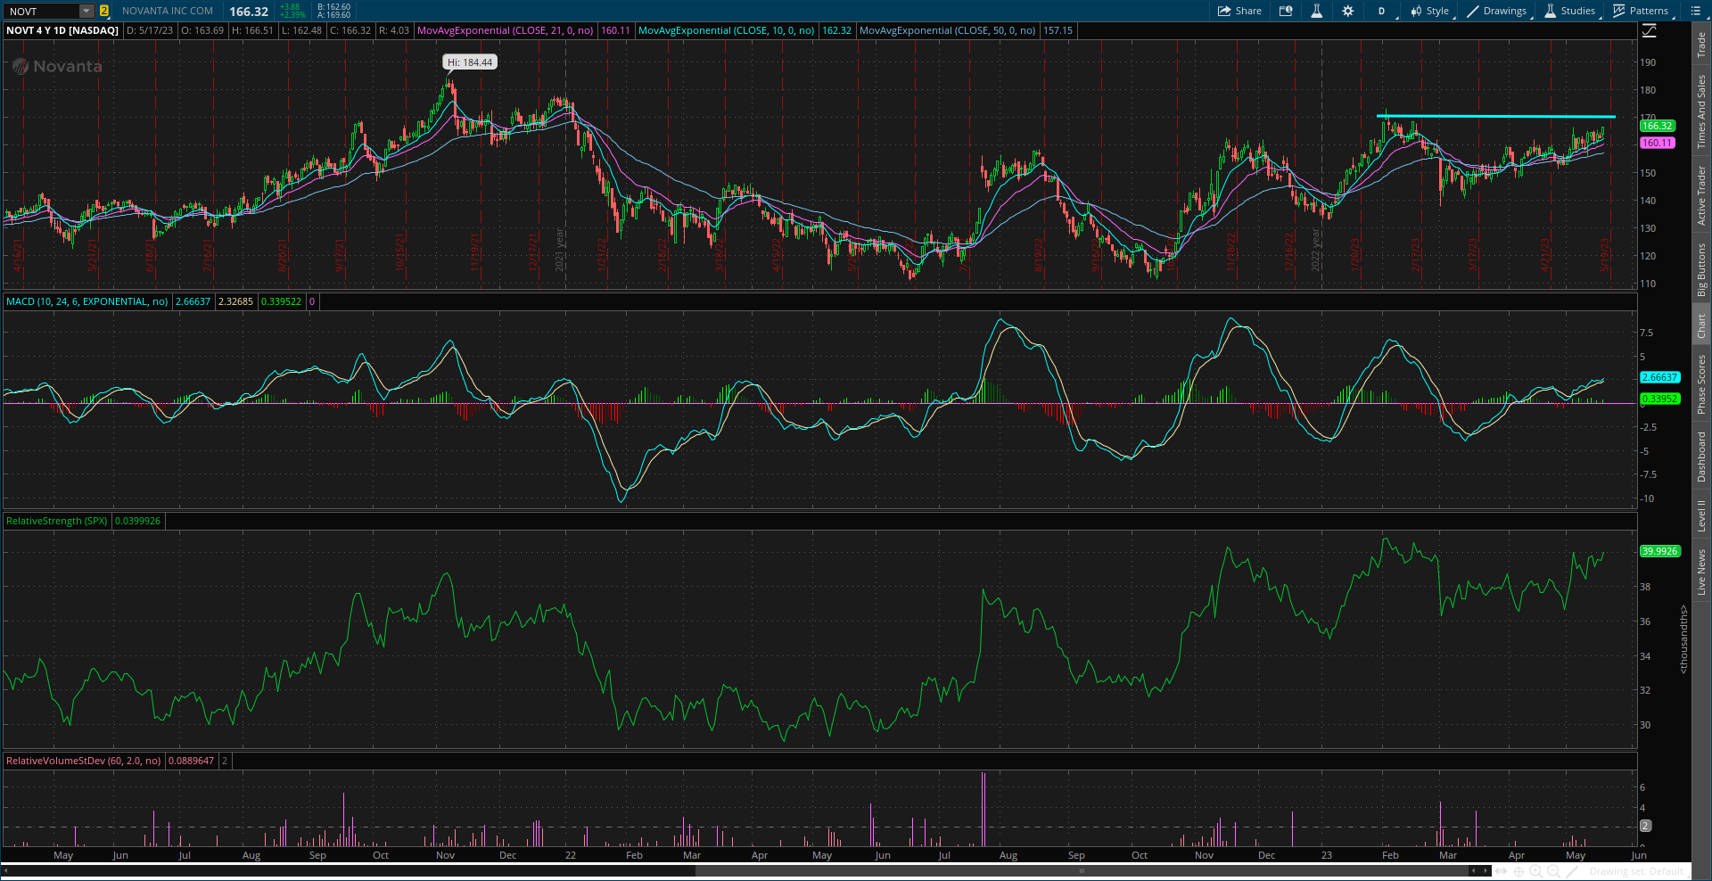The height and width of the screenshot is (881, 1712).
Task: Click the expansion/compress bars icon at bottom
Action: click(x=1502, y=871)
